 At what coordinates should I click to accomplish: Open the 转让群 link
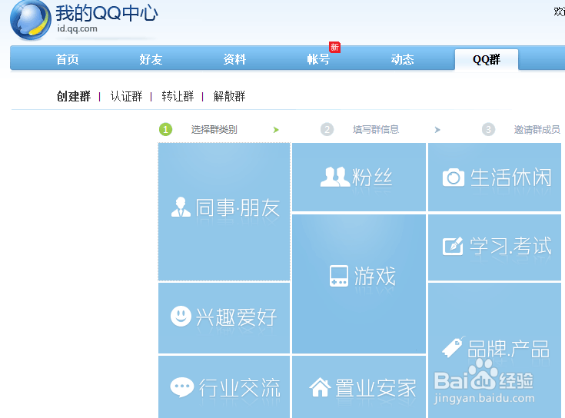pos(178,97)
